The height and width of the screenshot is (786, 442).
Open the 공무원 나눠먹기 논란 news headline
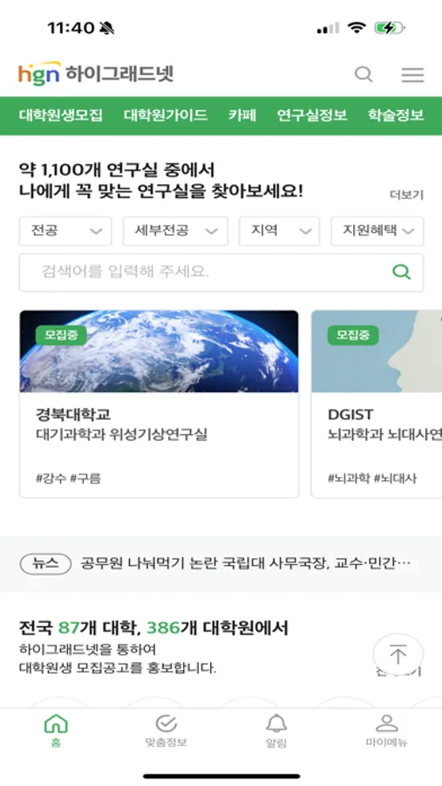pos(246,564)
